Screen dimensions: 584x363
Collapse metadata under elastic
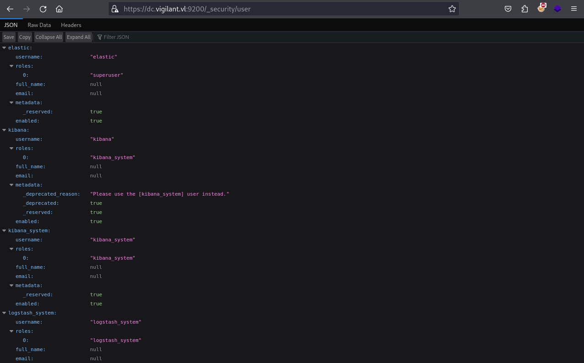[x=11, y=102]
